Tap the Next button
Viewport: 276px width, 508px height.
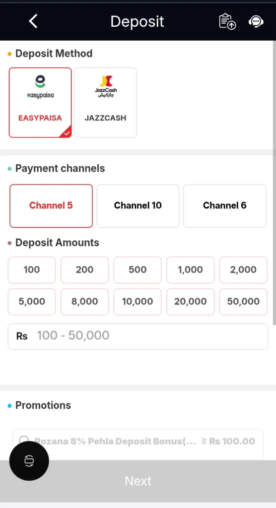138,481
